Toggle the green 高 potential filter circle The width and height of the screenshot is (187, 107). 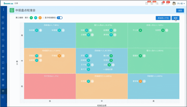[31, 18]
